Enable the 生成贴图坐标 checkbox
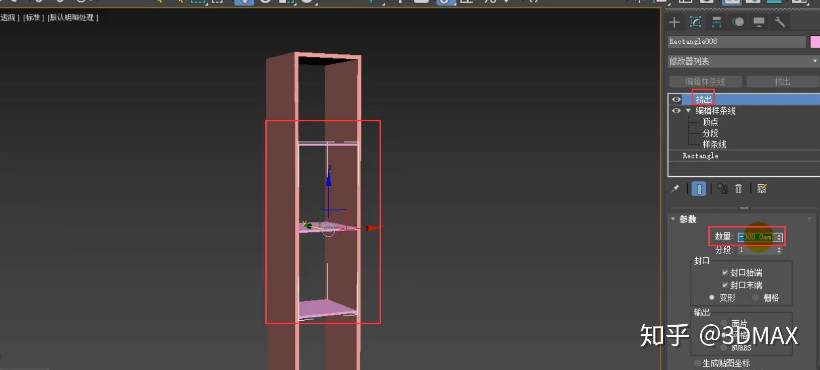 tap(697, 363)
